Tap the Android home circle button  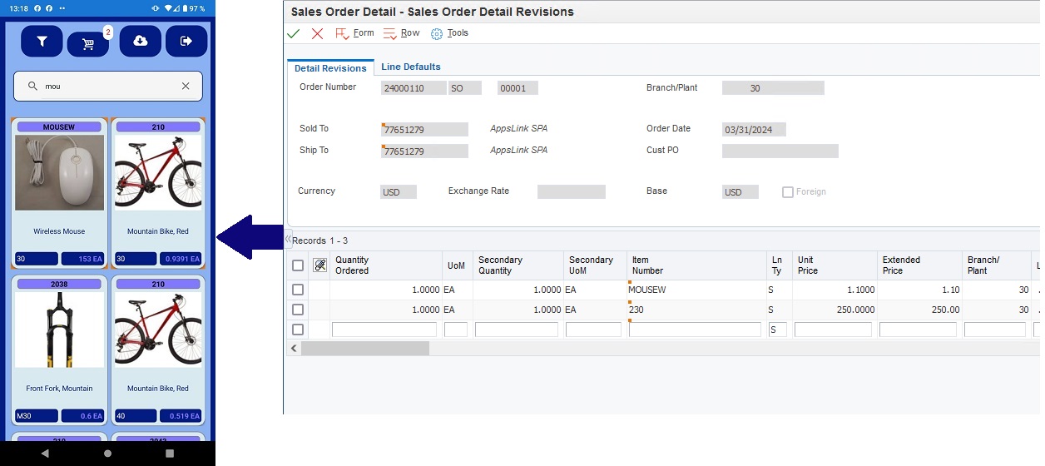[107, 454]
